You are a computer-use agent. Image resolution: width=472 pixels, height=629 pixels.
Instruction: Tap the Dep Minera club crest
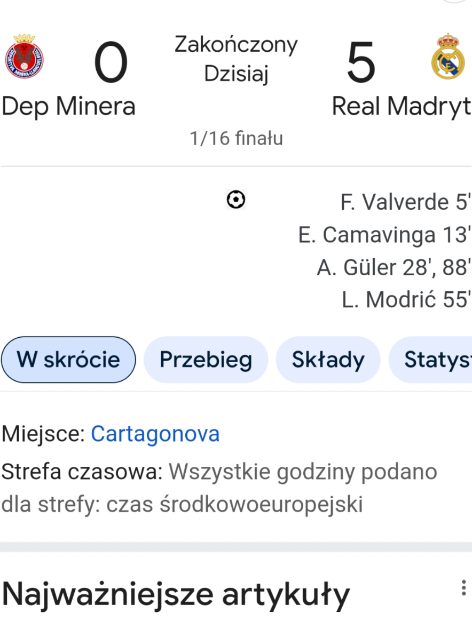pos(24,56)
